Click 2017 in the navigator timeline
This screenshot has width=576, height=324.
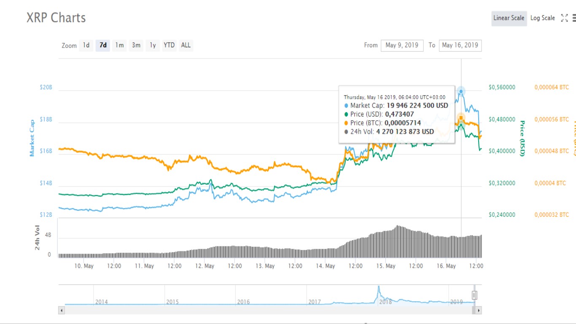315,302
